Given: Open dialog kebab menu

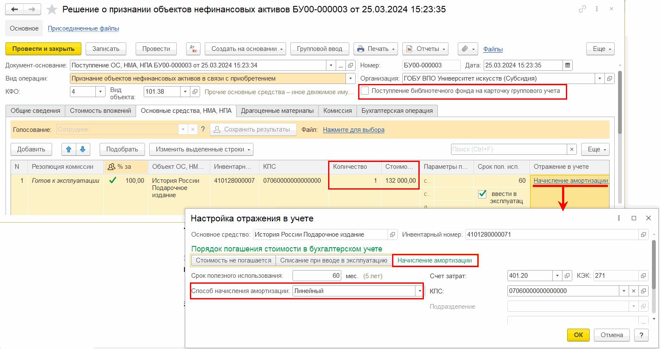Looking at the screenshot, I should [619, 218].
